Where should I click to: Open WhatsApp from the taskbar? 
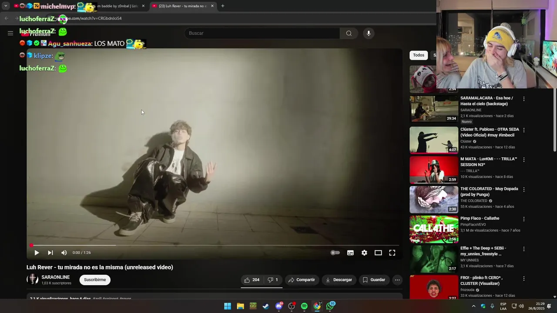point(330,306)
